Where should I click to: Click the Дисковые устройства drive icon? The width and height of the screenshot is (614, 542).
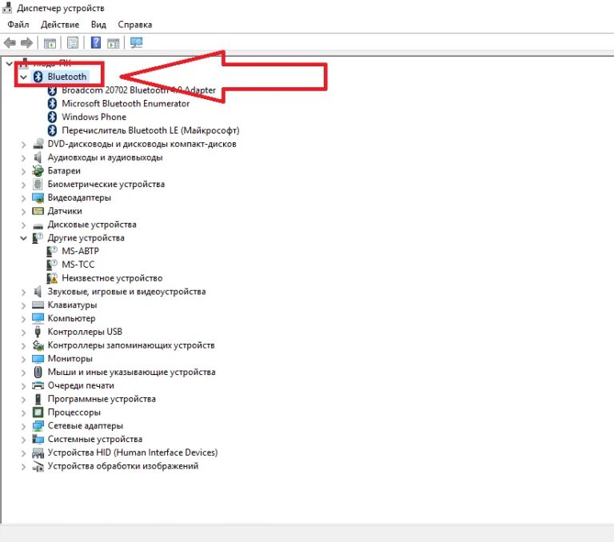click(x=38, y=225)
